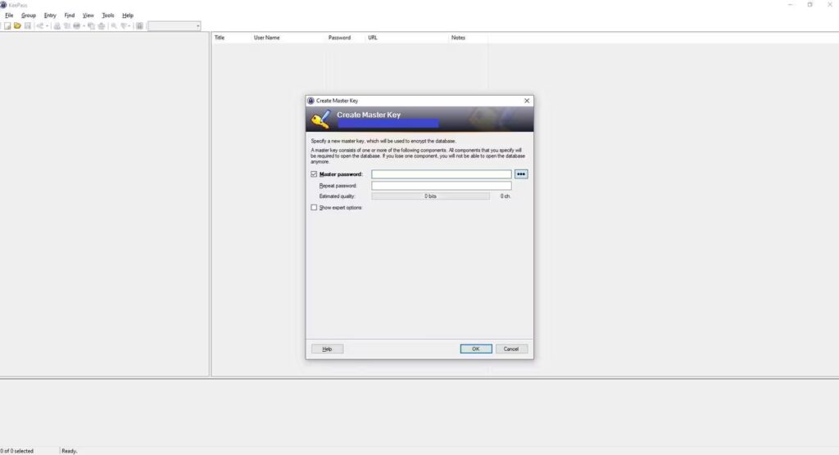Copy URL to clipboard toolbar icon

[x=91, y=25]
